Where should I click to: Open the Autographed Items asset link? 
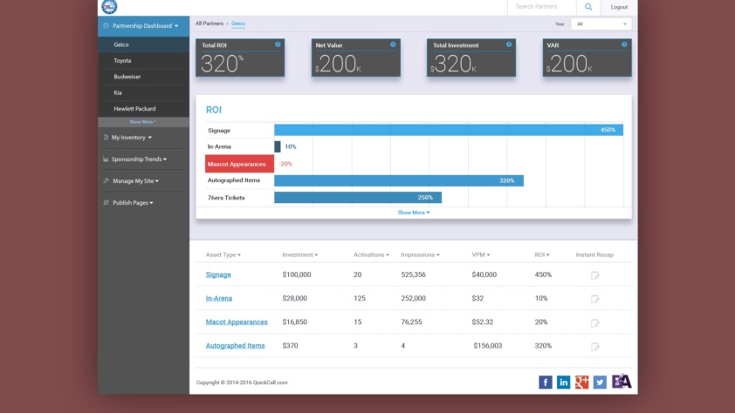pyautogui.click(x=235, y=346)
